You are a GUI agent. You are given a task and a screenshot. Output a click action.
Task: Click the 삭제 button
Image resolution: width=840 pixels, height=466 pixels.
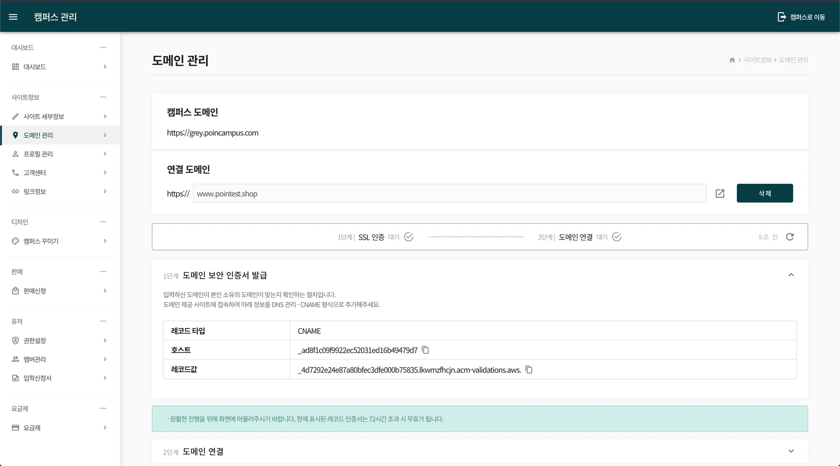765,193
